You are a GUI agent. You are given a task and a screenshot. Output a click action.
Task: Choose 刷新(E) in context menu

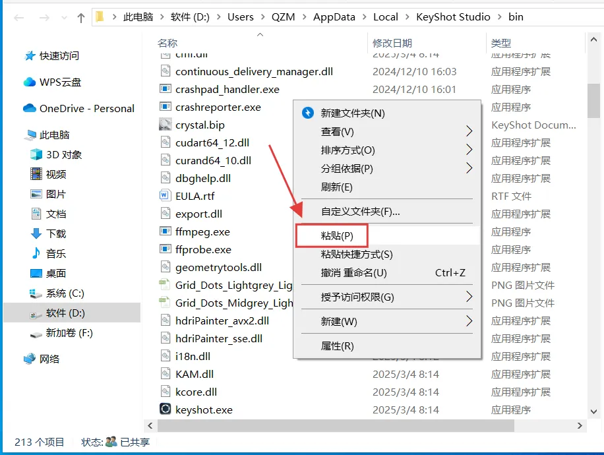click(387, 187)
